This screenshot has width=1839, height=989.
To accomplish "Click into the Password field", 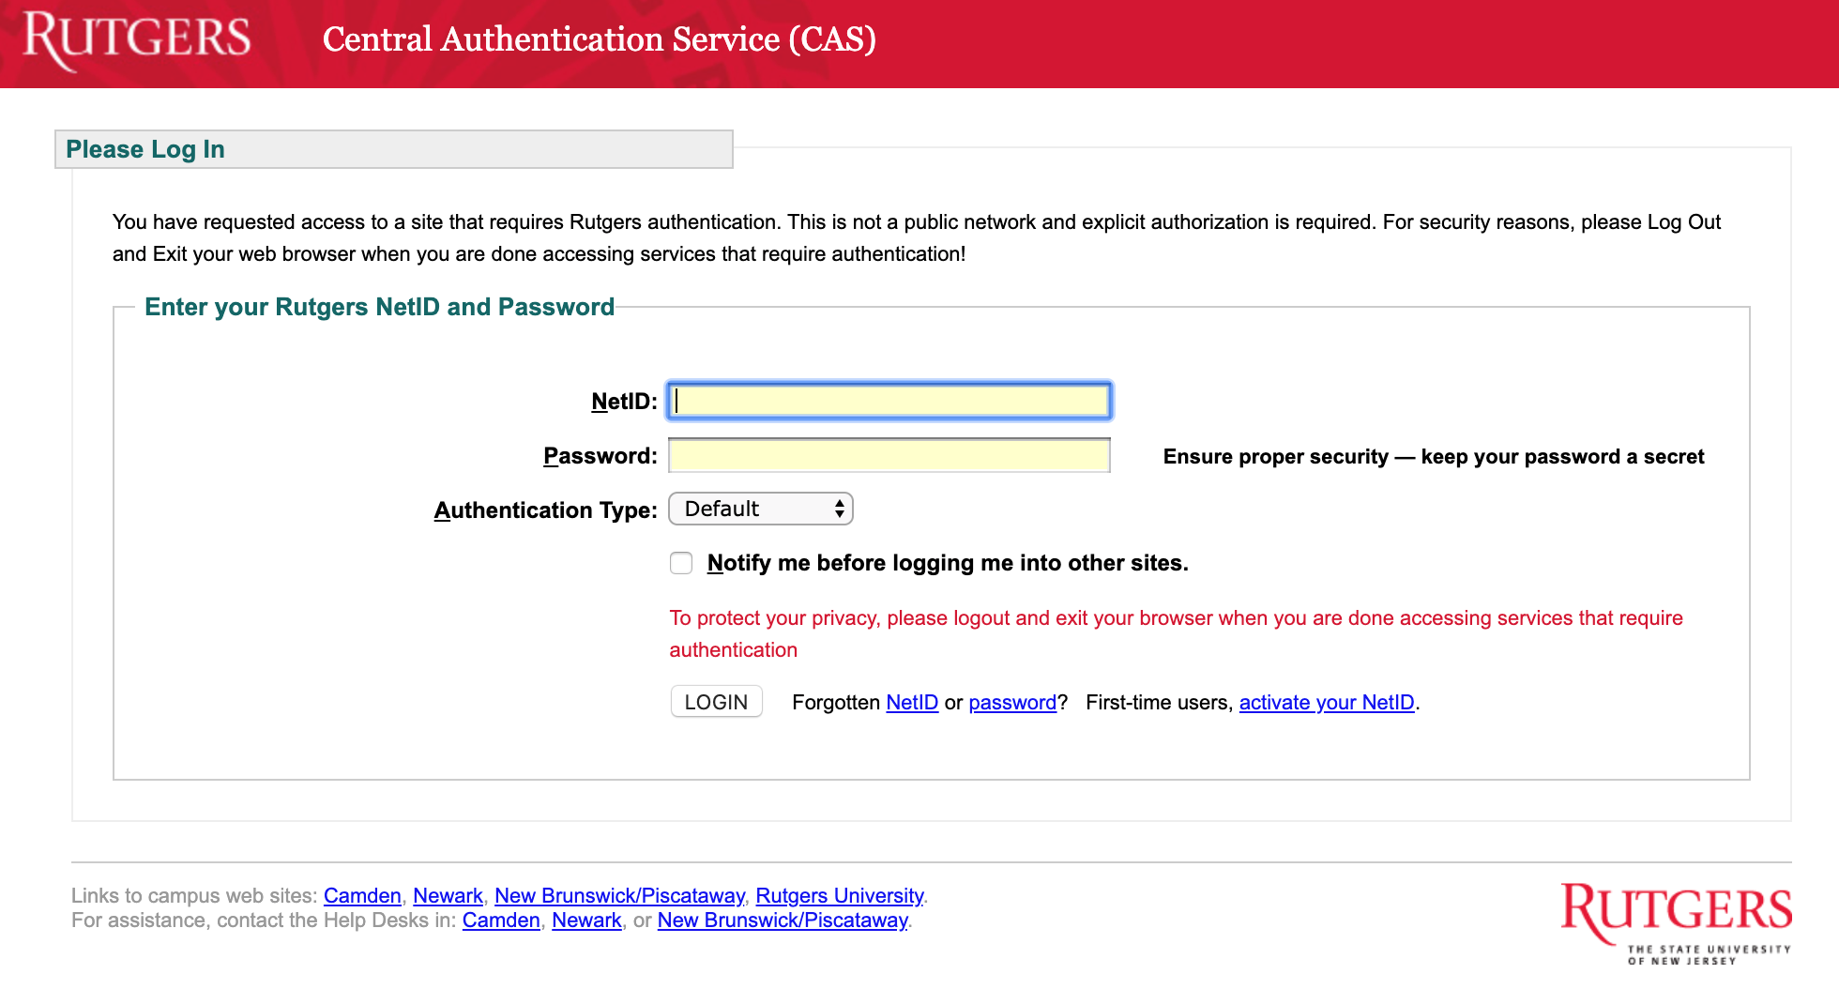I will tap(889, 456).
